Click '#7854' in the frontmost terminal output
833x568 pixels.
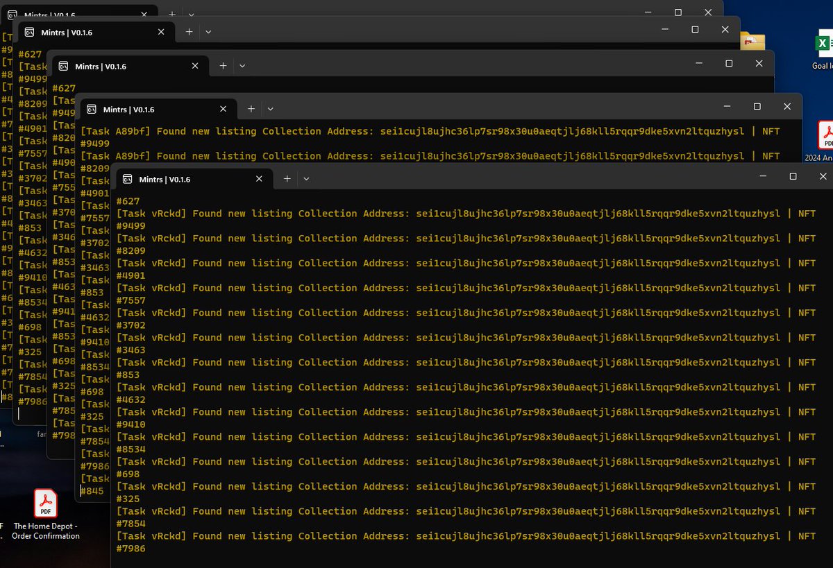131,524
